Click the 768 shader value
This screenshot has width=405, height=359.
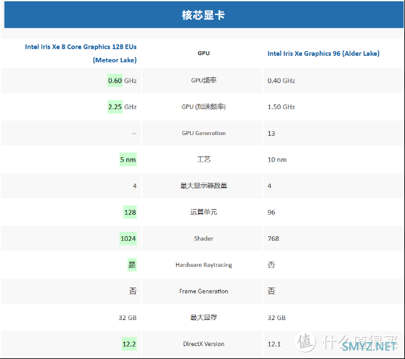[x=273, y=239]
